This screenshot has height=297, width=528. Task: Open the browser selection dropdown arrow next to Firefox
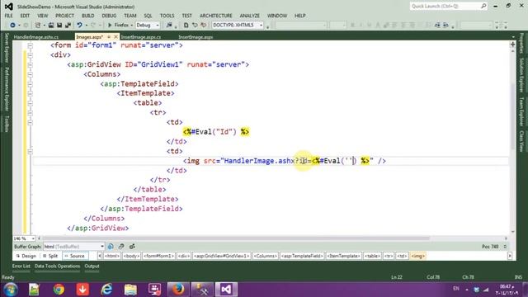[132, 26]
